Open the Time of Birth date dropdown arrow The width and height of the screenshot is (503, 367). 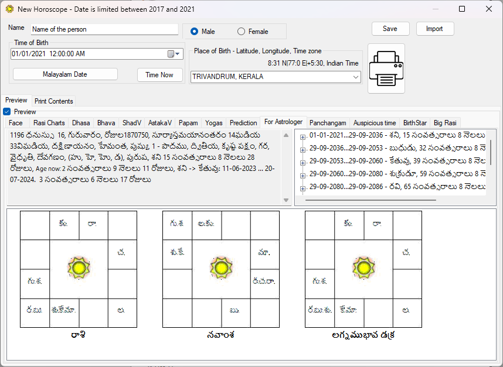(x=178, y=54)
